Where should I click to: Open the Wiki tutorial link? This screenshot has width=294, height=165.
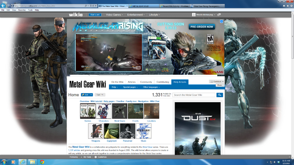pyautogui.click(x=96, y=101)
